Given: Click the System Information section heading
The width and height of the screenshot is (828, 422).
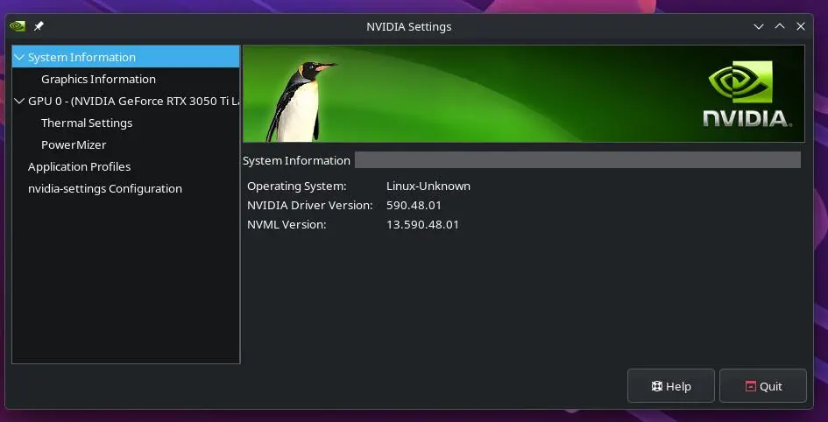Looking at the screenshot, I should tap(296, 160).
